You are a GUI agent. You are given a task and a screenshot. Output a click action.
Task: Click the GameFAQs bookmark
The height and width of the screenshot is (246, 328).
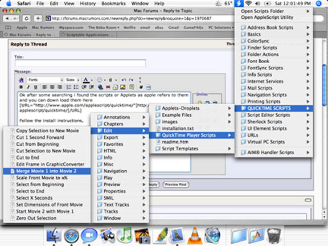[194, 27]
